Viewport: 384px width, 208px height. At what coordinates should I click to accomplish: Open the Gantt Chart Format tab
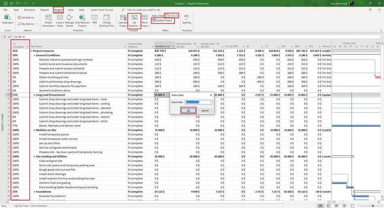pos(102,10)
